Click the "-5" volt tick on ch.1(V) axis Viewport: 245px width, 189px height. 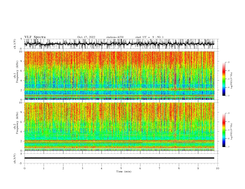(x=21, y=49)
